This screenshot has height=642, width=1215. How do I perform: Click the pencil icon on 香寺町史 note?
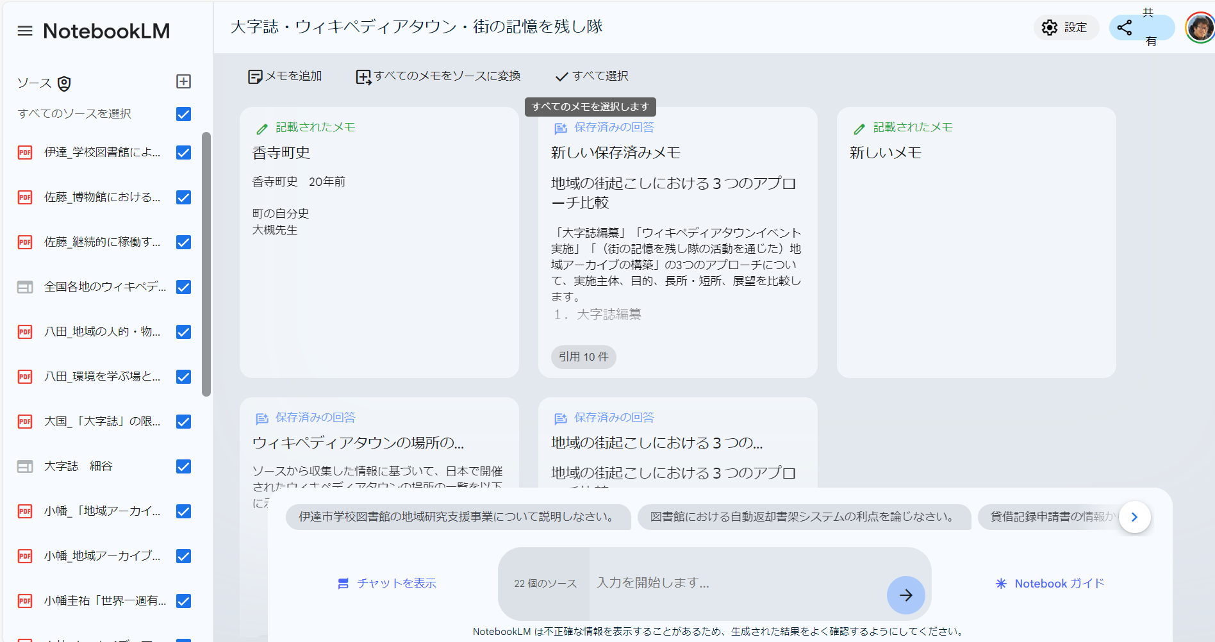(x=261, y=128)
